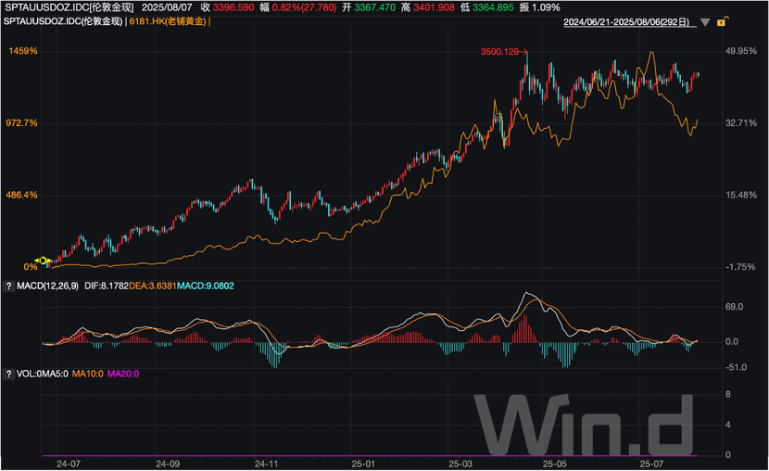Viewport: 769px width, 471px height.
Task: Click the 25-01 date on time axis
Action: pos(364,462)
